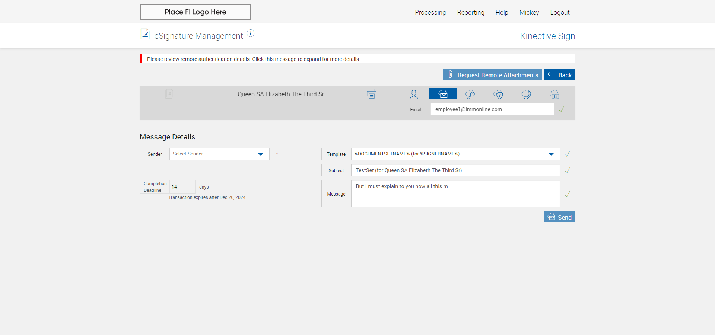This screenshot has height=335, width=715.
Task: Open the eSignature Management info icon
Action: pyautogui.click(x=251, y=33)
